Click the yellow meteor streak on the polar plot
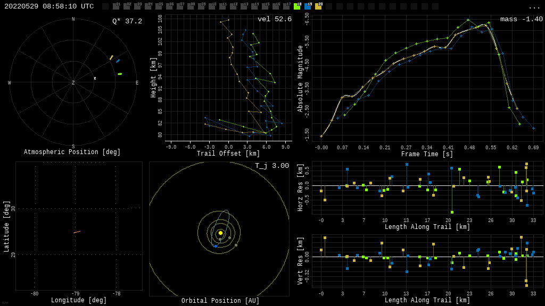Image resolution: width=545 pixels, height=306 pixels. (x=111, y=57)
